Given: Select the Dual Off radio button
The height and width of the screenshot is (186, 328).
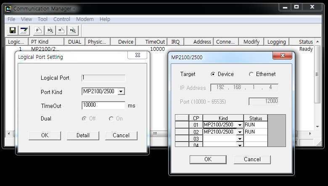Looking at the screenshot, I should (84, 118).
